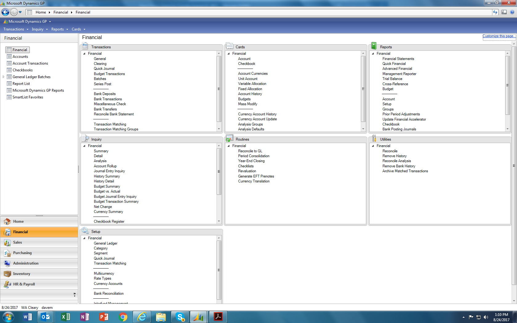Image resolution: width=517 pixels, height=323 pixels.
Task: Click the taskbar volume speaker icon
Action: [486, 317]
